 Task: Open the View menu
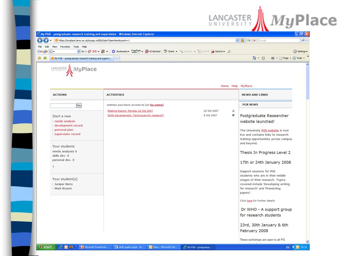tap(55, 47)
